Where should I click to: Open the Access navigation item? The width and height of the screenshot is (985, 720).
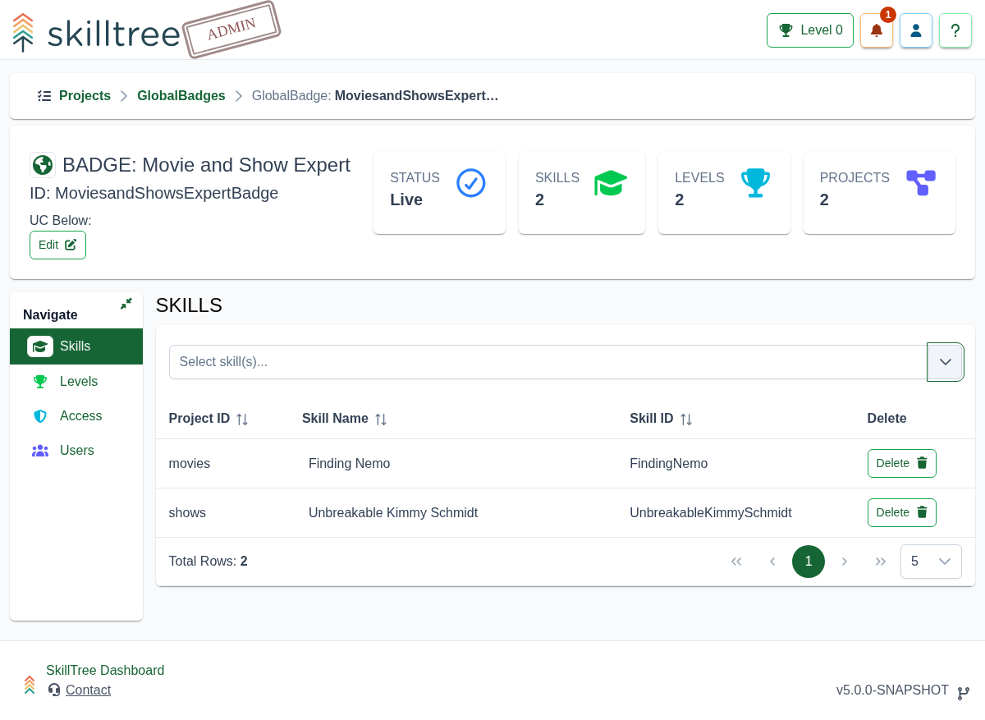[76, 416]
